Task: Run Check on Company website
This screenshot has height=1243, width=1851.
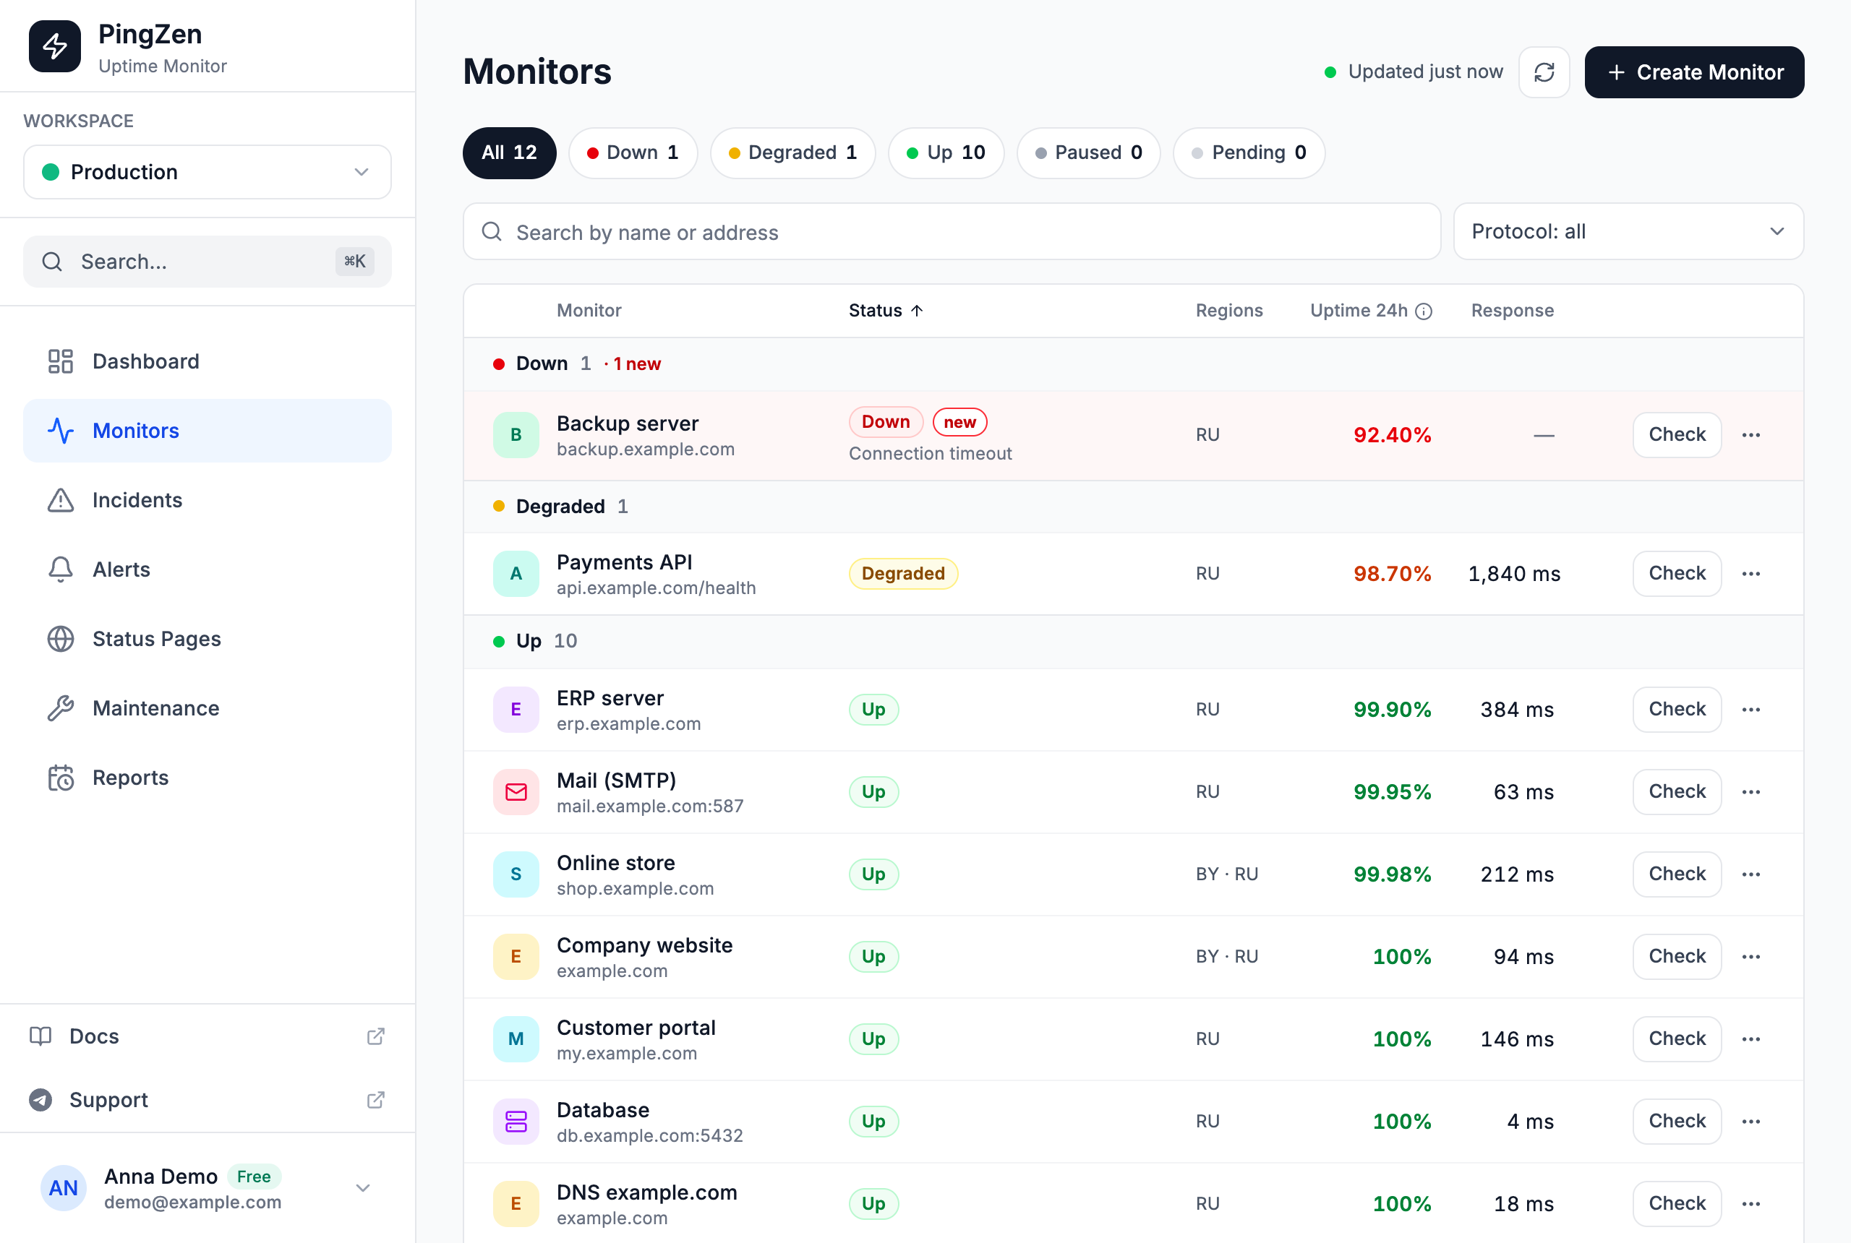Action: [x=1677, y=957]
